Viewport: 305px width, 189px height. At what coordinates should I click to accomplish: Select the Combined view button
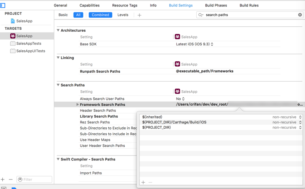[x=101, y=15]
